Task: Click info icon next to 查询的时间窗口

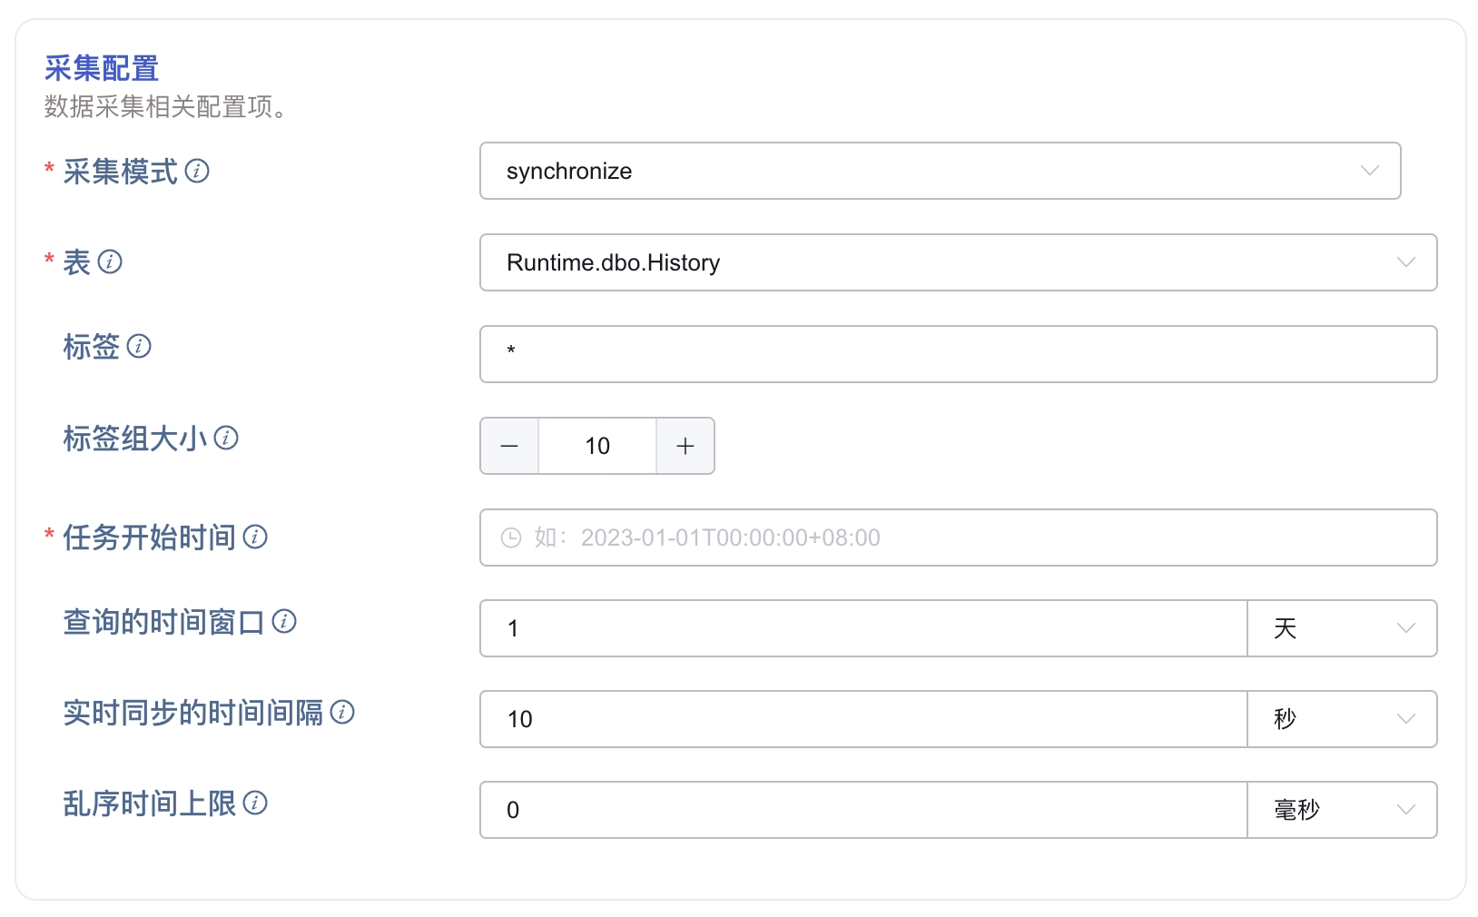Action: 284,621
